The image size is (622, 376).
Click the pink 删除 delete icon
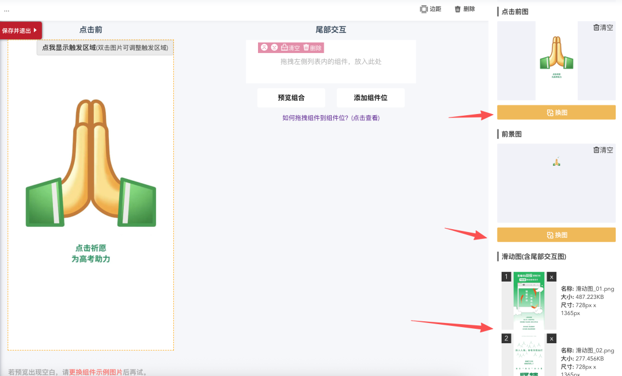(313, 48)
